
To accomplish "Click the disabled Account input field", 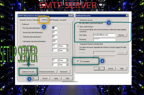I will click(x=104, y=53).
